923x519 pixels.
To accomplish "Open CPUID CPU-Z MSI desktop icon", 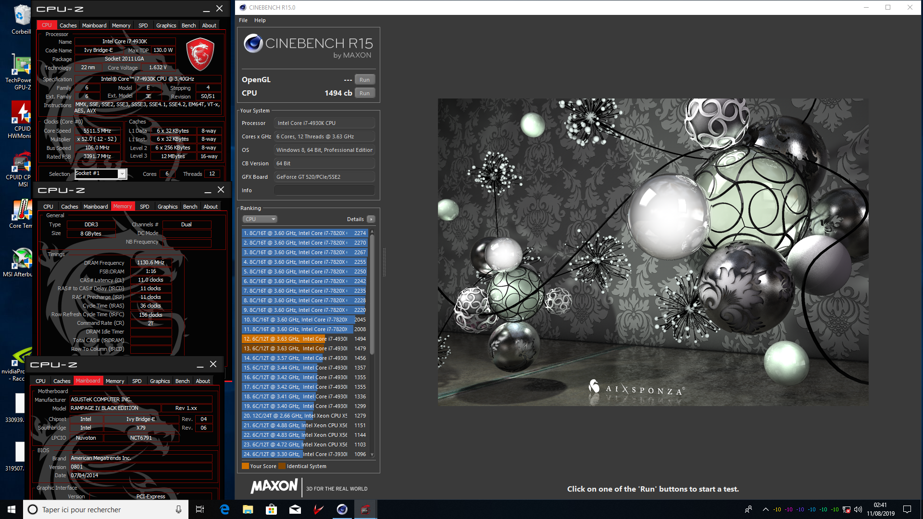I will pyautogui.click(x=21, y=169).
